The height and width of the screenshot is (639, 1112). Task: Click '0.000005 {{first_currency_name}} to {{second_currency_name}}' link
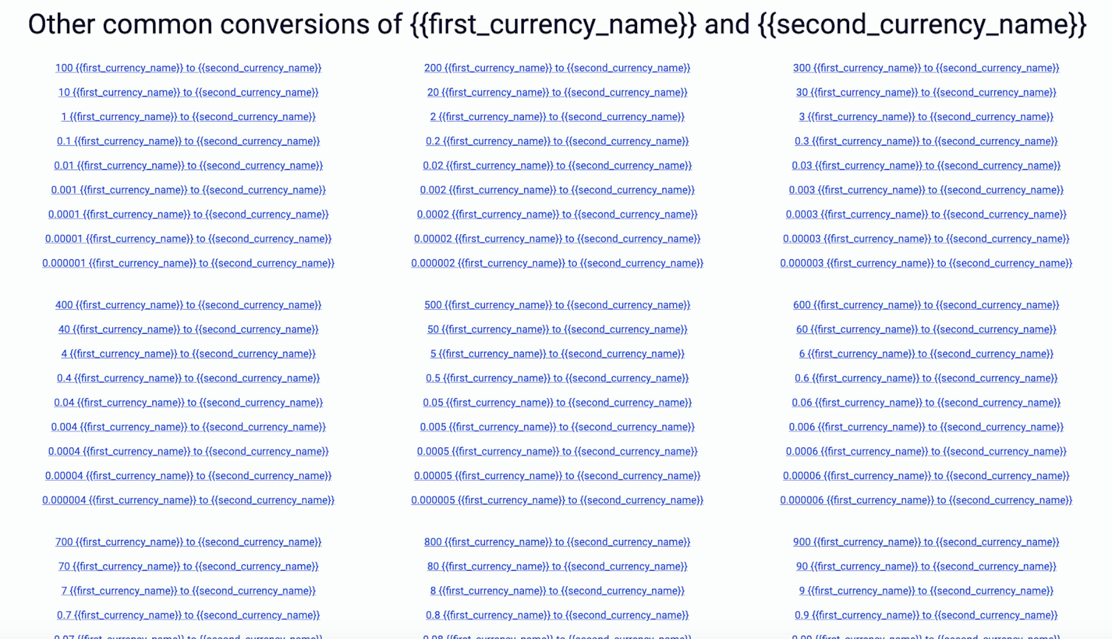coord(556,500)
